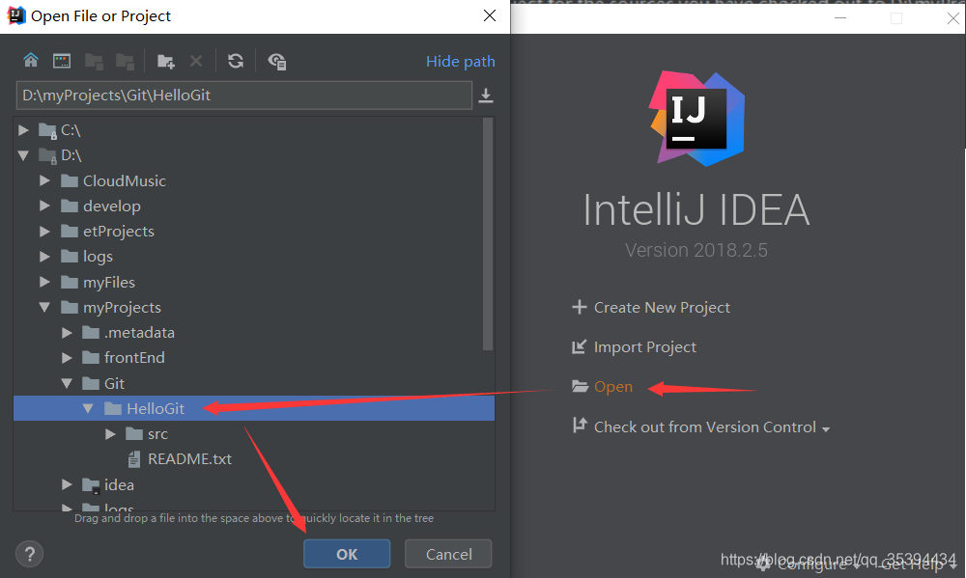This screenshot has height=578, width=966.
Task: Select the .metadata folder row
Action: [x=254, y=332]
